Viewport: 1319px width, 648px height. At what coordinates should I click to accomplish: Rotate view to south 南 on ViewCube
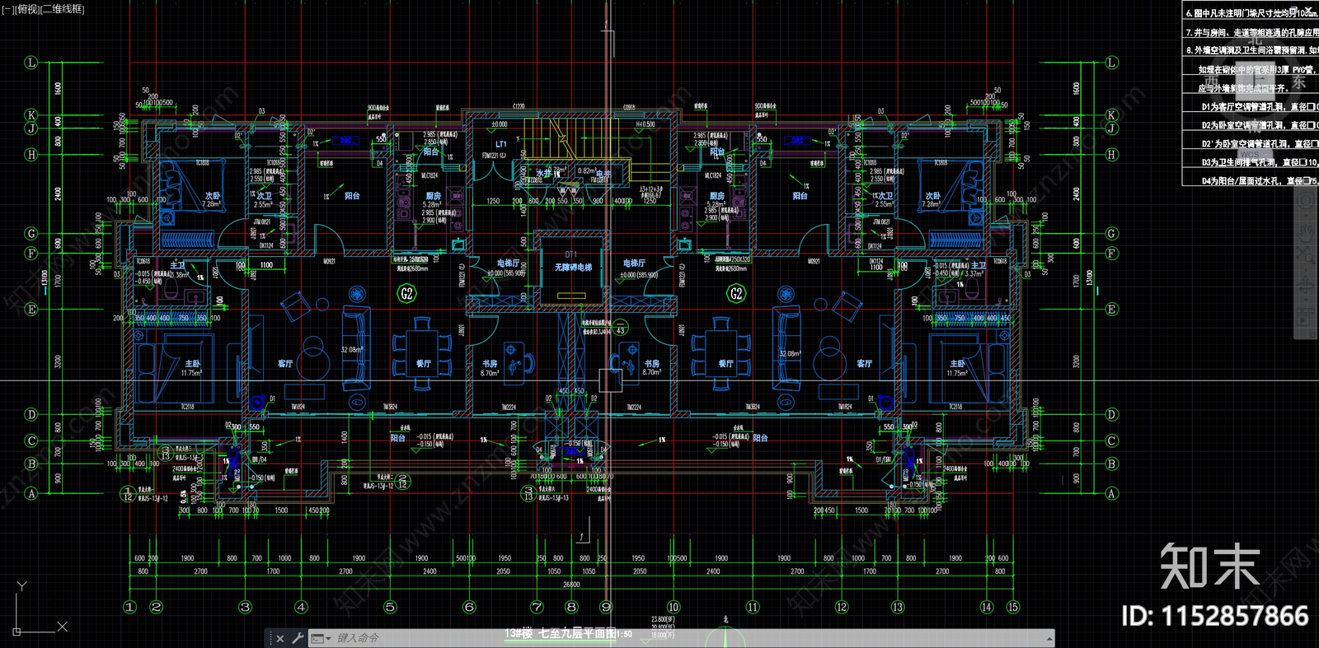(1255, 124)
